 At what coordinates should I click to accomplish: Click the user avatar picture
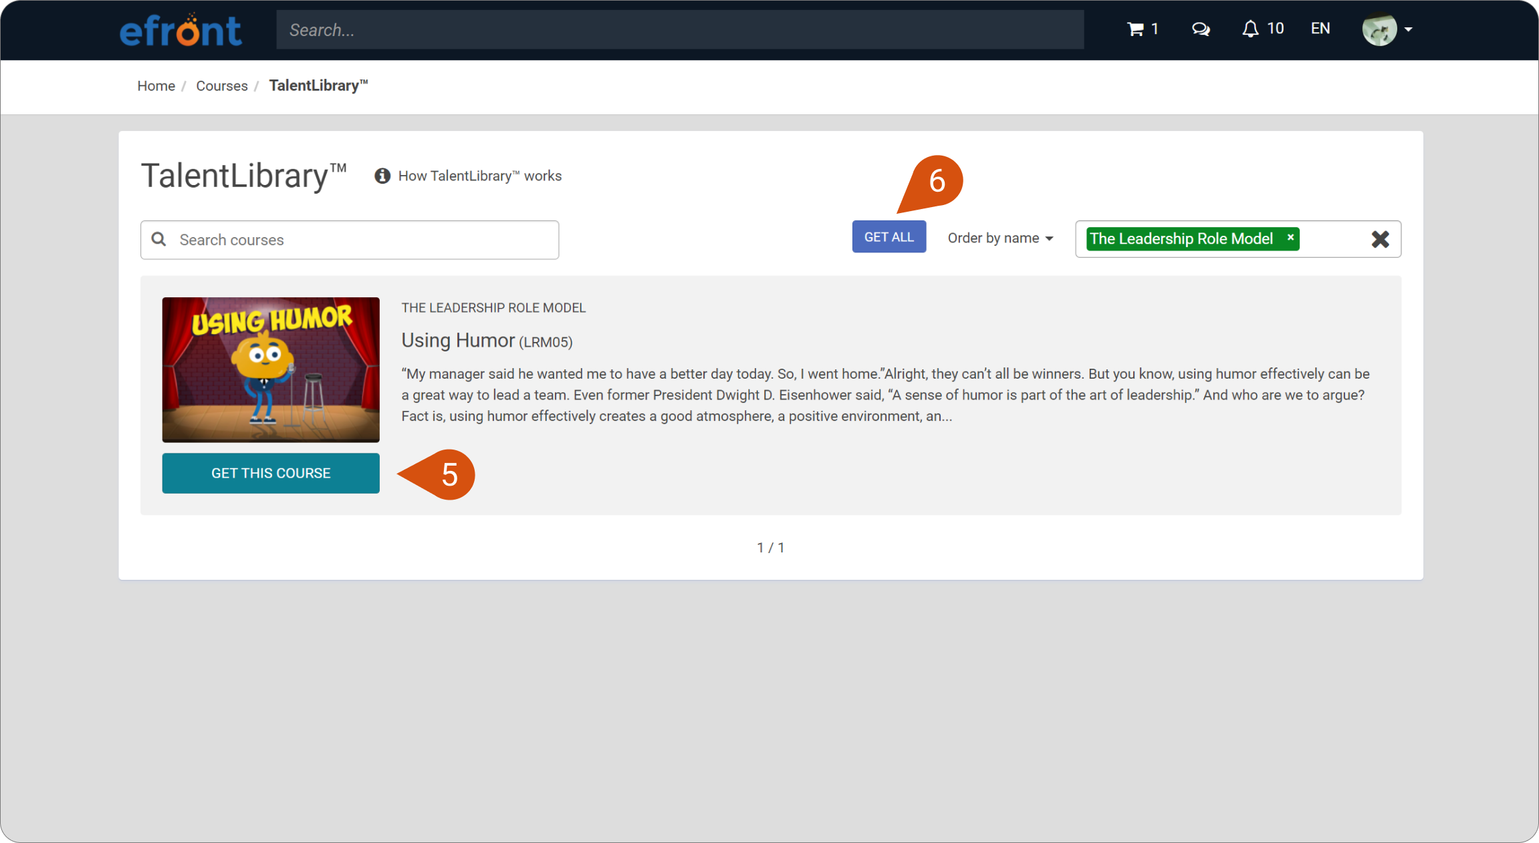coord(1379,29)
